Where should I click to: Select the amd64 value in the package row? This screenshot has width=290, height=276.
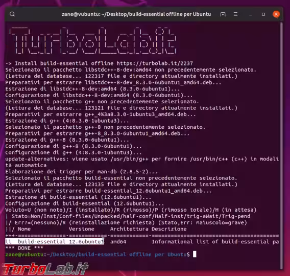[x=118, y=242]
